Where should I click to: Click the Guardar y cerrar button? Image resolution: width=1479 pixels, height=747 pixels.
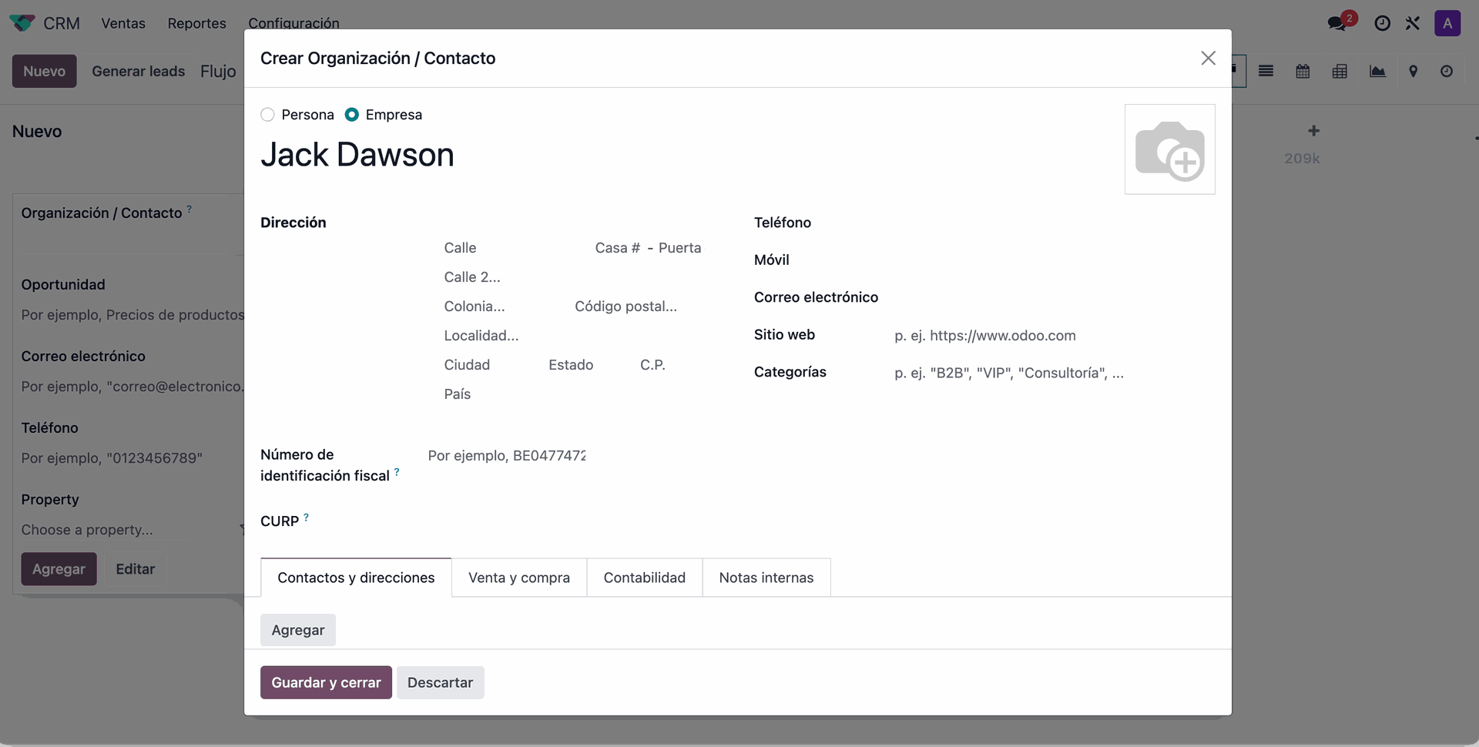point(326,682)
